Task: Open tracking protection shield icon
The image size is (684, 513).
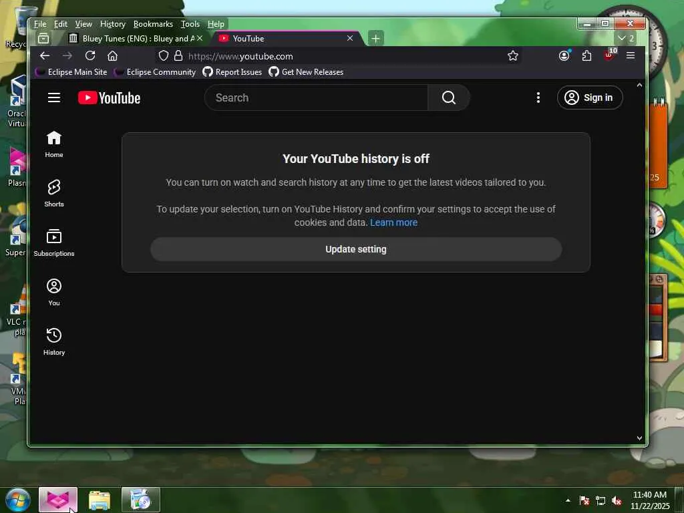Action: point(163,56)
